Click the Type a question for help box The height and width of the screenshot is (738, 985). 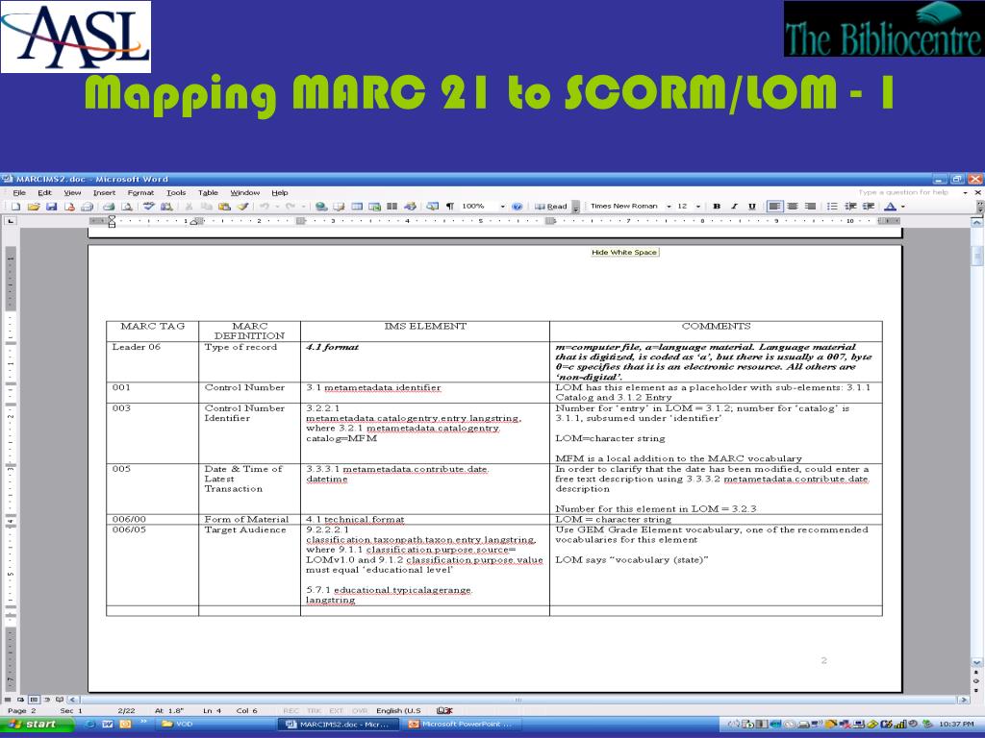click(908, 192)
